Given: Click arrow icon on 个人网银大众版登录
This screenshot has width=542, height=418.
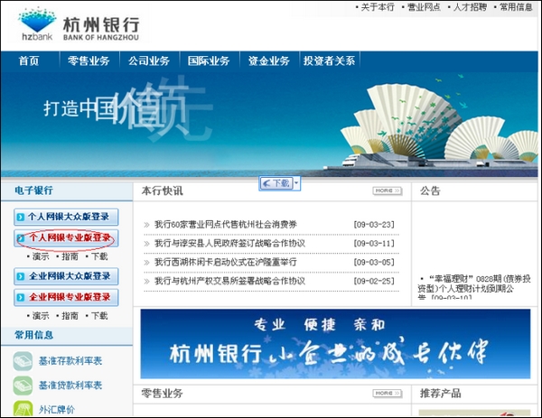Looking at the screenshot, I should [21, 218].
